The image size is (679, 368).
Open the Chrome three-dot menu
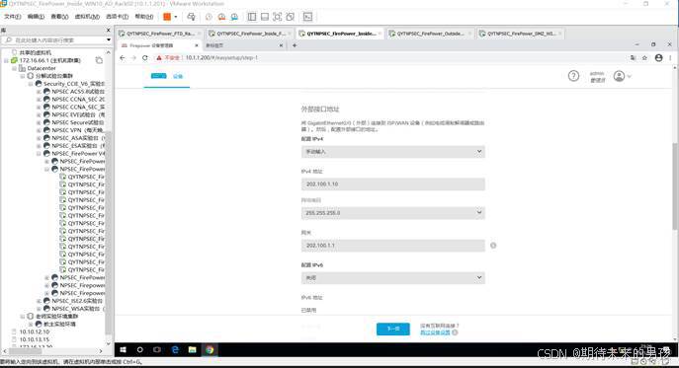click(670, 57)
